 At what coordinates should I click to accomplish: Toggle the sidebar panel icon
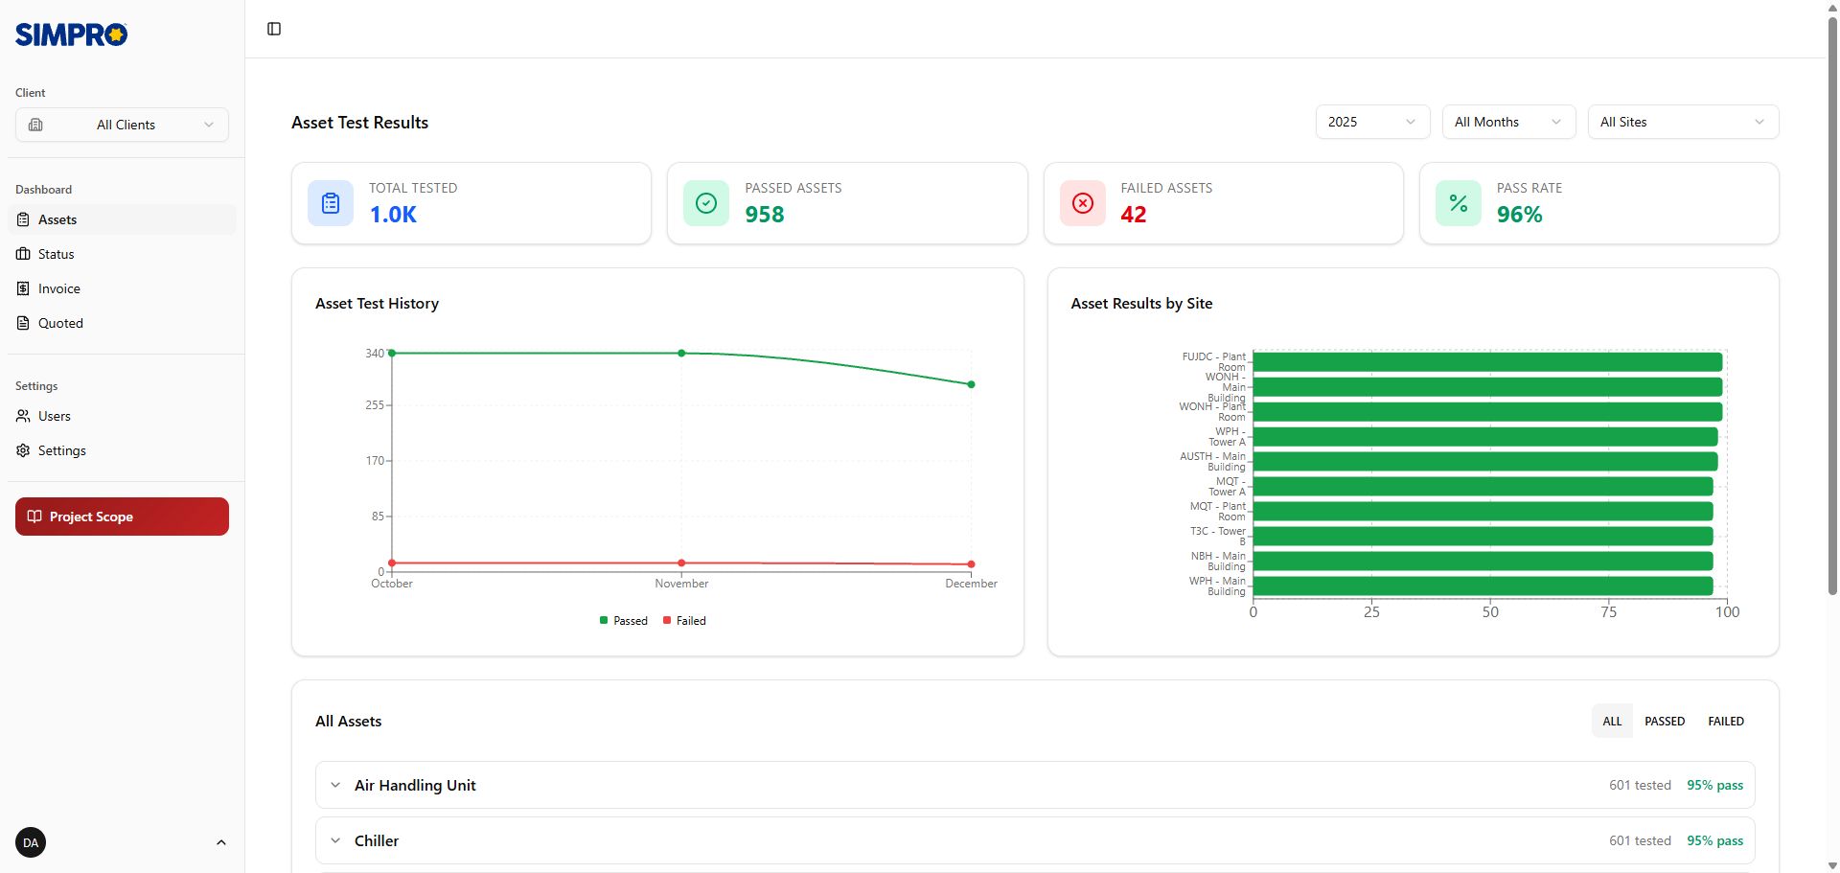click(x=274, y=29)
